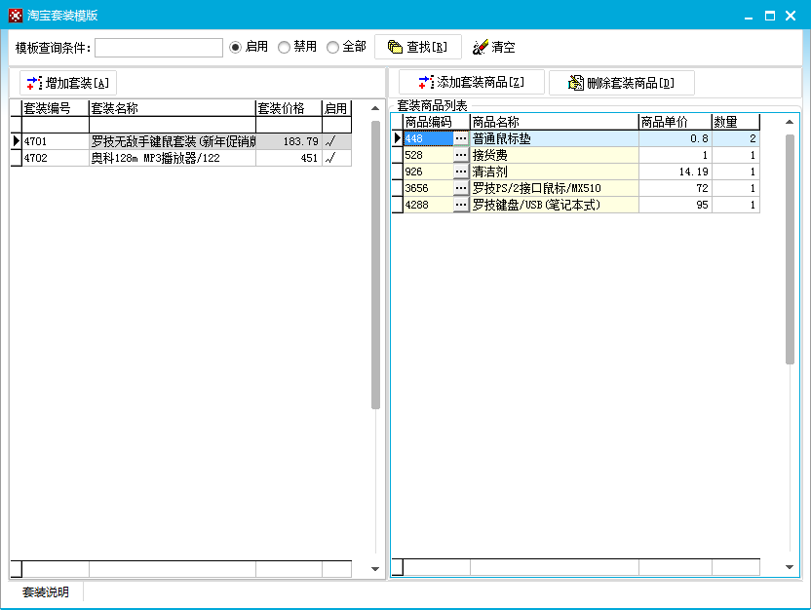
Task: Click product list scrollbar thumb
Action: (790, 249)
